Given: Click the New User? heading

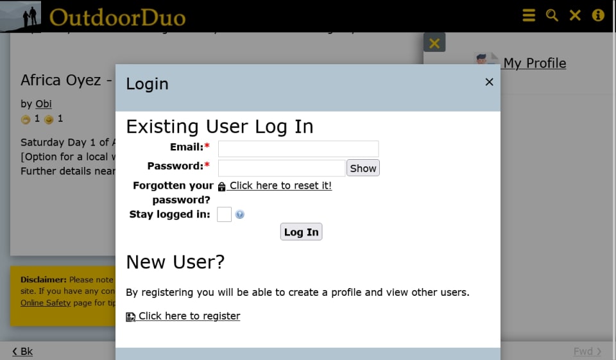Looking at the screenshot, I should (175, 262).
